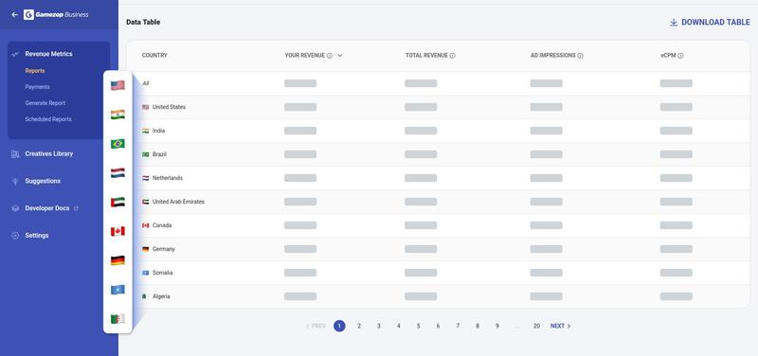Screen dimensions: 758x356
Task: Open the Payments submenu item
Action: pos(37,87)
